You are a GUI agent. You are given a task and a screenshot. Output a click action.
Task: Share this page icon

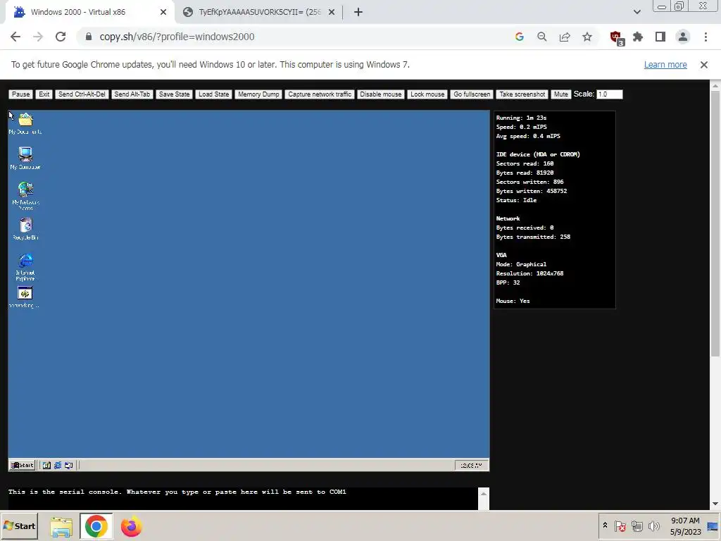[565, 37]
